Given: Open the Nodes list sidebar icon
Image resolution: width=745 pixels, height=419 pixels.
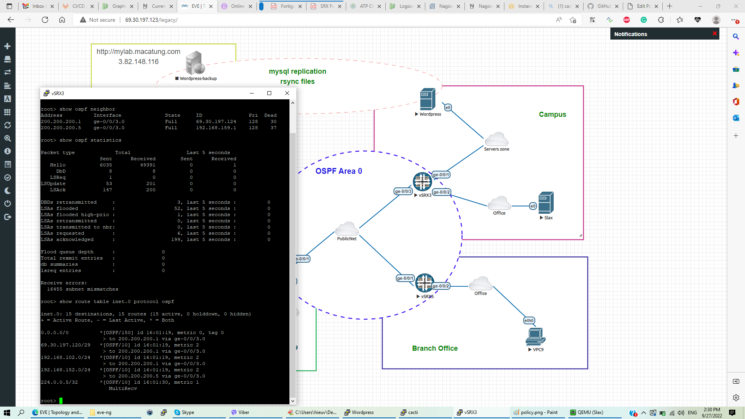Looking at the screenshot, I should tap(7, 59).
